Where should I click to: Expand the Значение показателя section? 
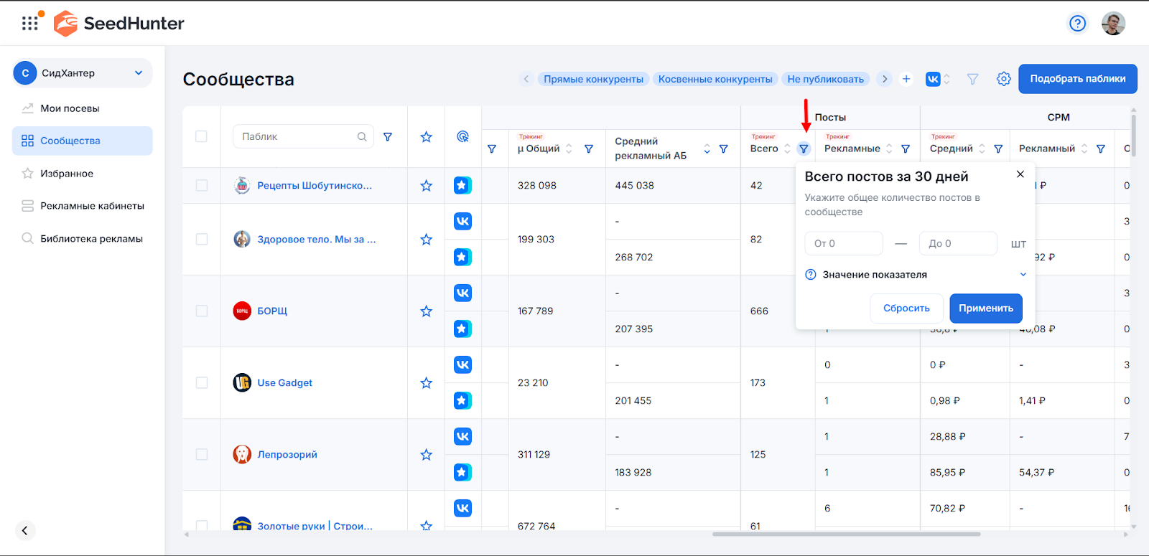pos(1023,275)
